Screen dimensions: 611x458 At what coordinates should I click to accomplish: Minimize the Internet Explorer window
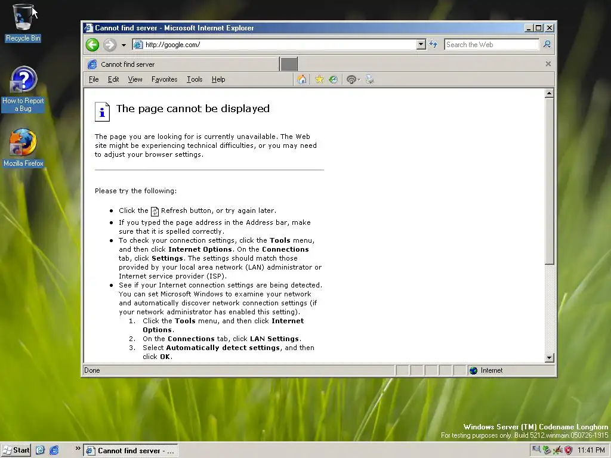pos(529,27)
